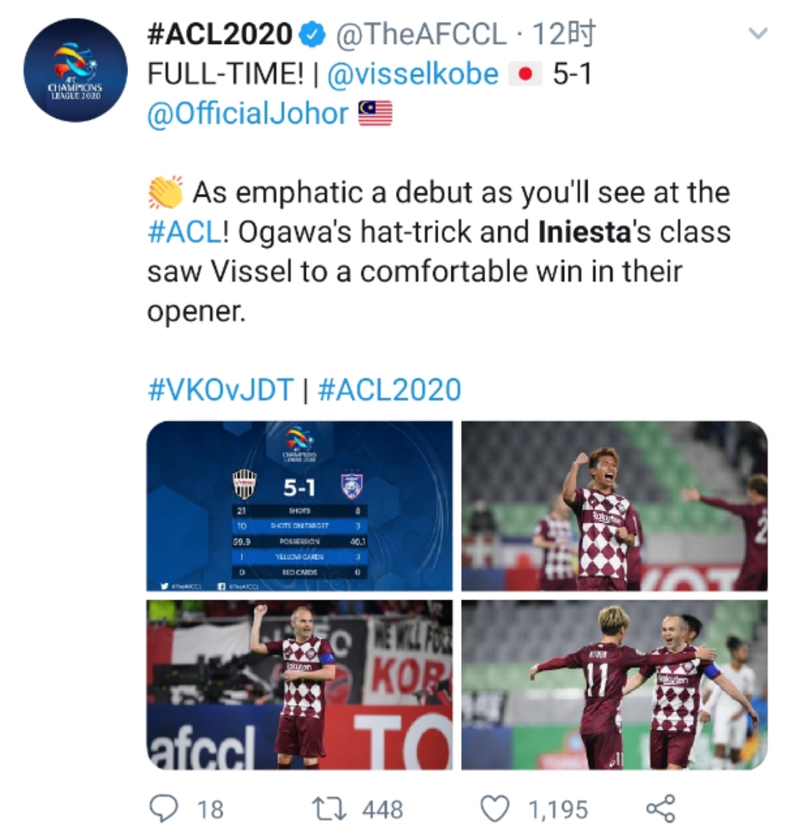Click the 1,195 likes count
The width and height of the screenshot is (791, 836).
[558, 810]
